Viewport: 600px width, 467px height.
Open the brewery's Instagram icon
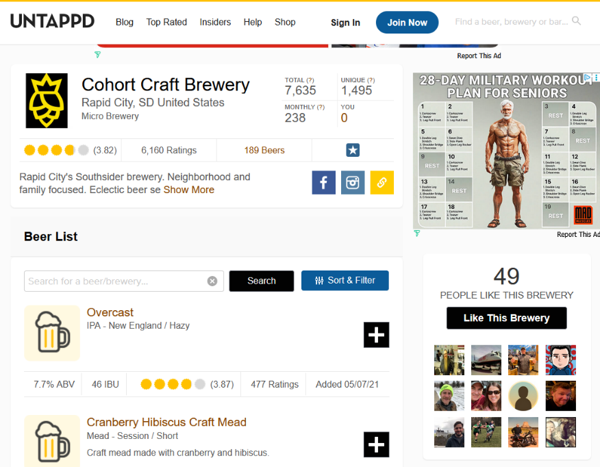[x=353, y=183]
